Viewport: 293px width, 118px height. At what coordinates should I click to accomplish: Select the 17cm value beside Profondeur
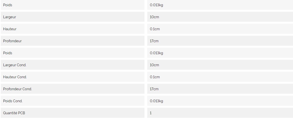[154, 41]
